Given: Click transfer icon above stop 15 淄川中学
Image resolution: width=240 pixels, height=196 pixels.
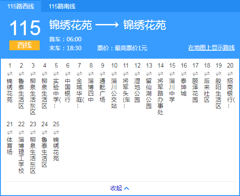Looking at the screenshot, I should (172, 74).
